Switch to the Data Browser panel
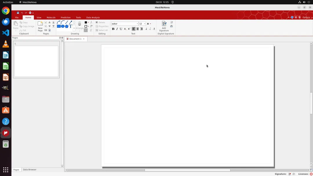This screenshot has height=176, width=313. click(x=30, y=170)
